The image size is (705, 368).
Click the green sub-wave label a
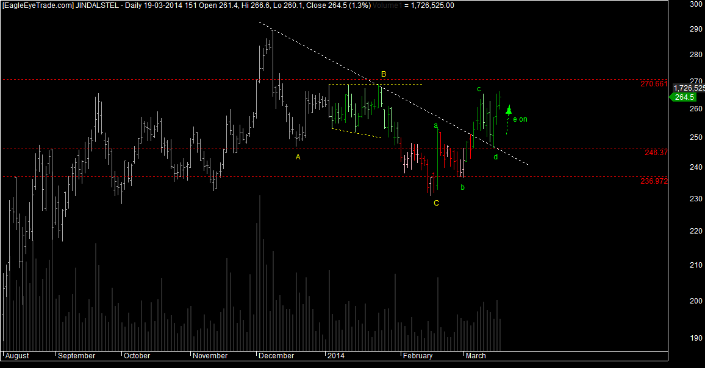pos(435,126)
